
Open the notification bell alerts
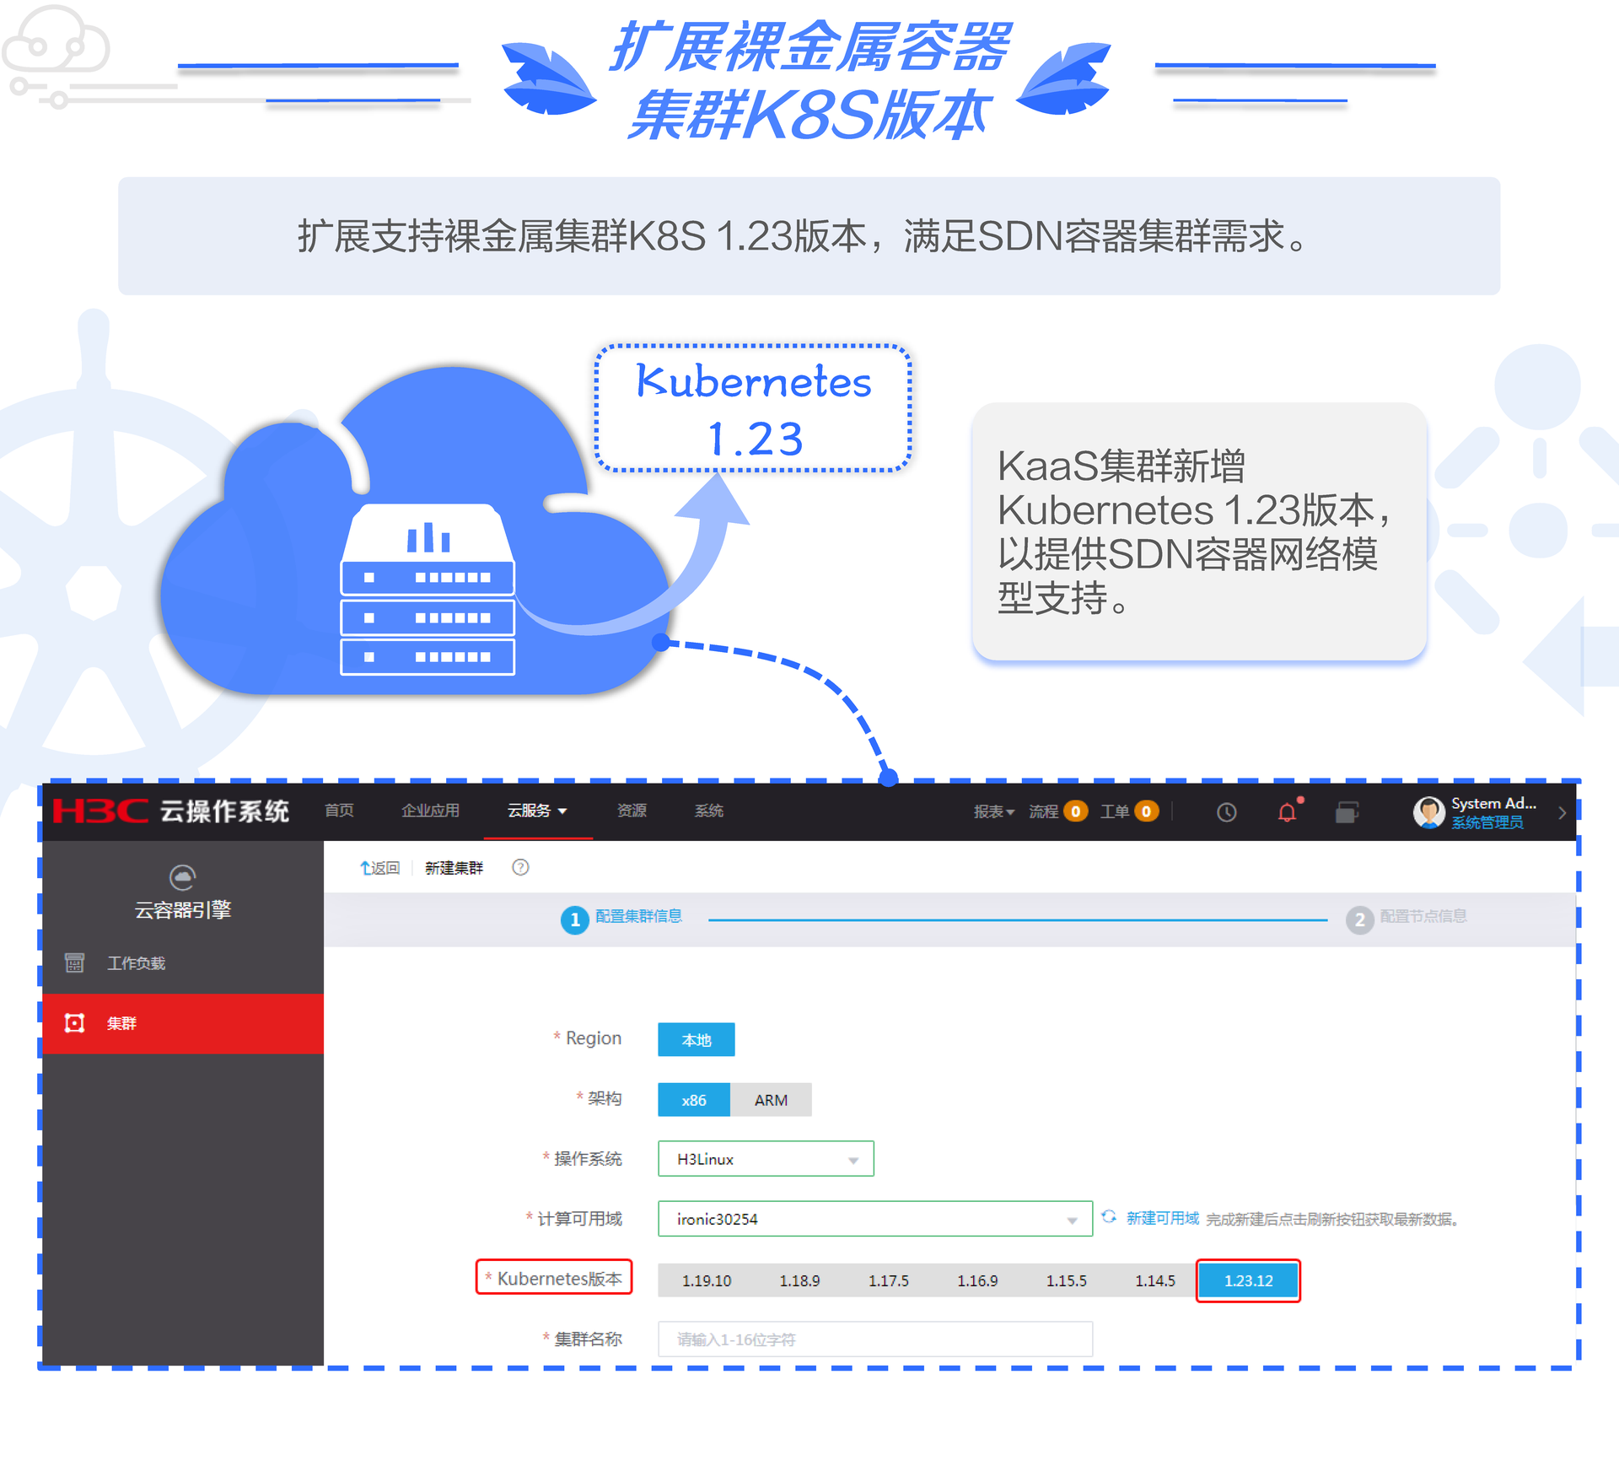coord(1287,812)
